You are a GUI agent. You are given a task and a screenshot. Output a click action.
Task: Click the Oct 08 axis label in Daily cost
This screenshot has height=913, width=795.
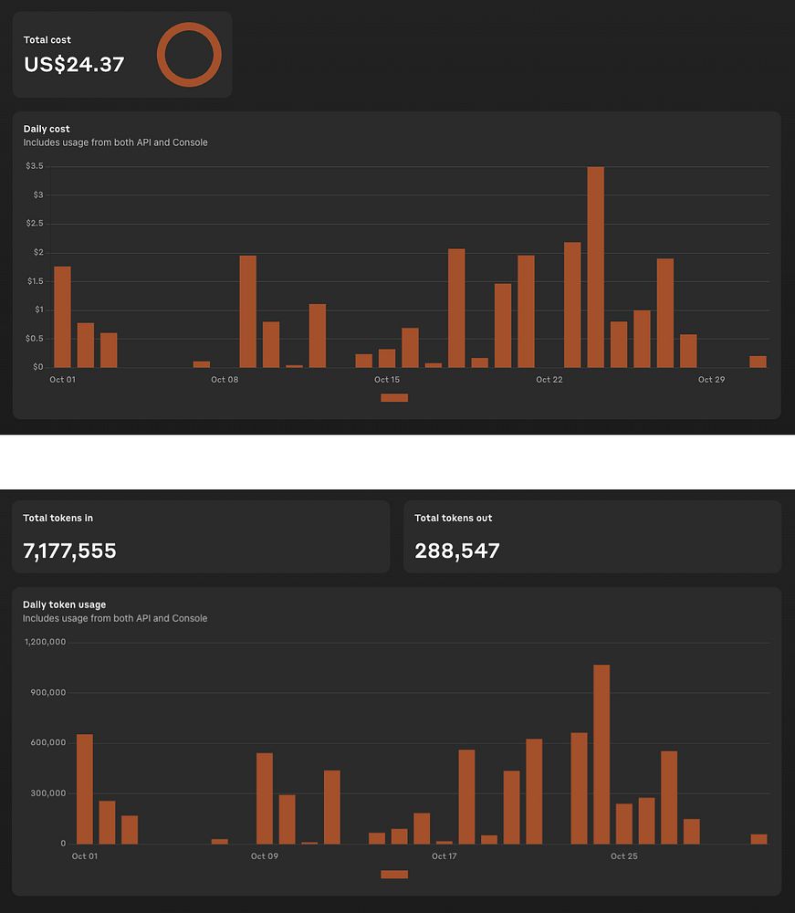coord(225,380)
